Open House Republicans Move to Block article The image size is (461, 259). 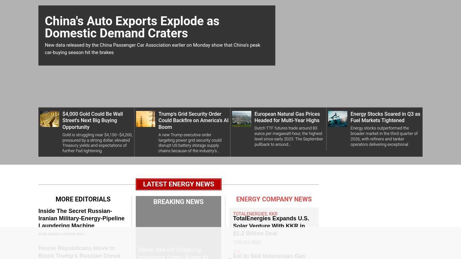[x=79, y=252]
